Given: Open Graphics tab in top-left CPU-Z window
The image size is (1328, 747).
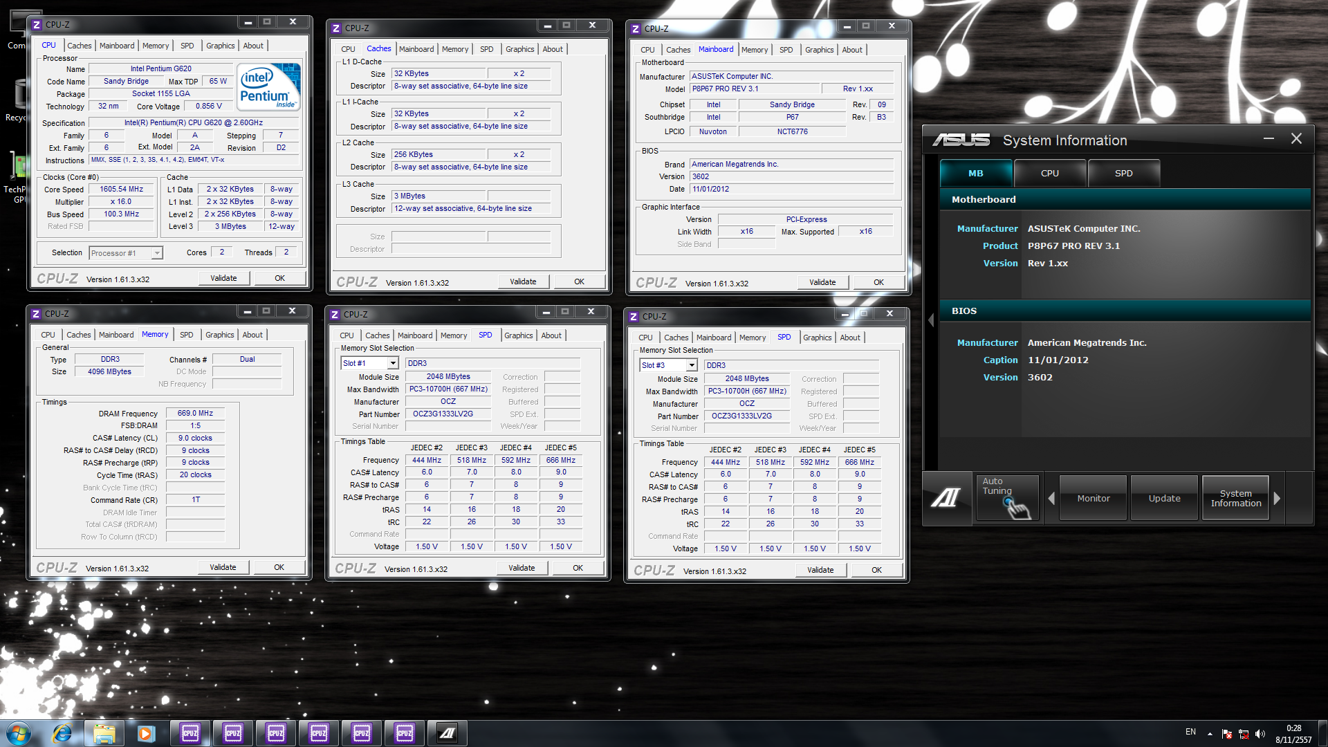Looking at the screenshot, I should coord(220,46).
